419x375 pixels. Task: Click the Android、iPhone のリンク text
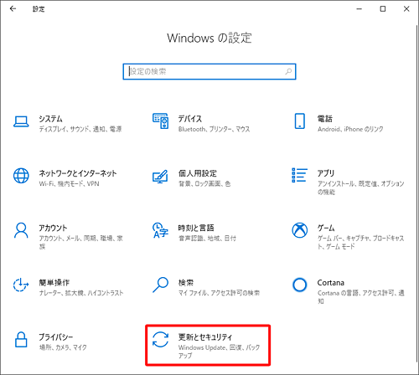pos(350,129)
